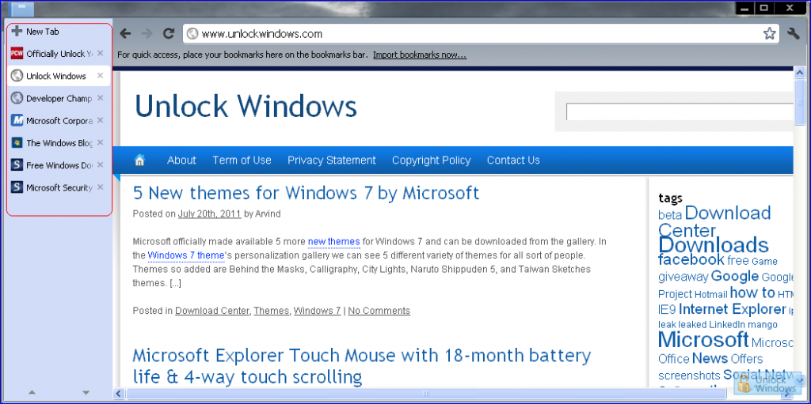Click the horizontal scrollbar thumb

[x=425, y=395]
